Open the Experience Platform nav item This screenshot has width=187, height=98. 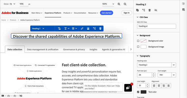coord(53,13)
